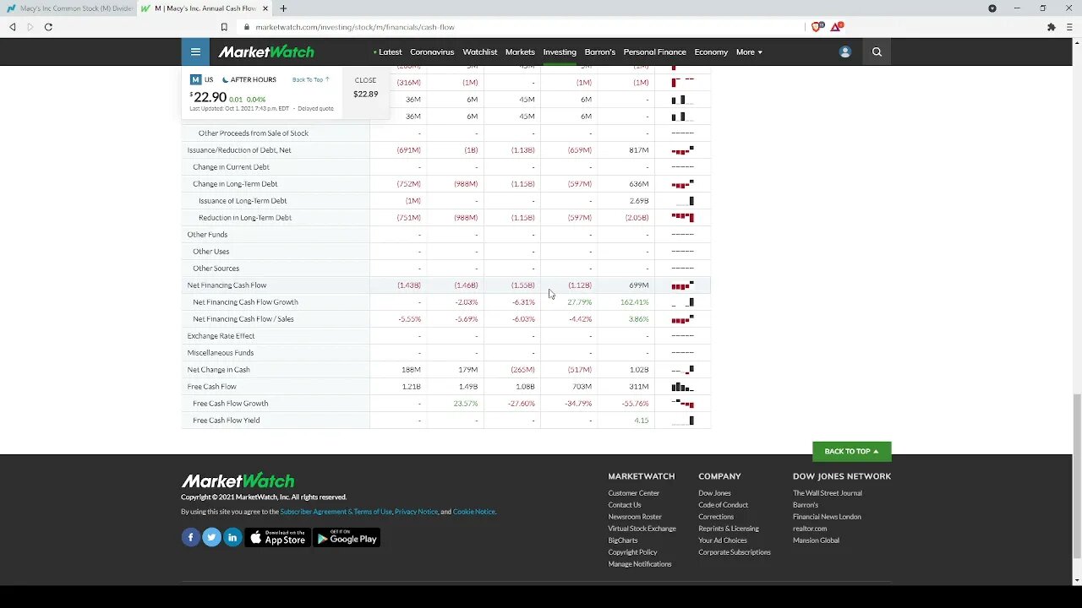This screenshot has width=1082, height=608.
Task: Open the Manage Notifications footer link
Action: coord(640,564)
